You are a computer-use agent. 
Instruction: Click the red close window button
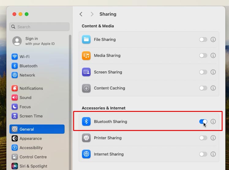pos(14,14)
